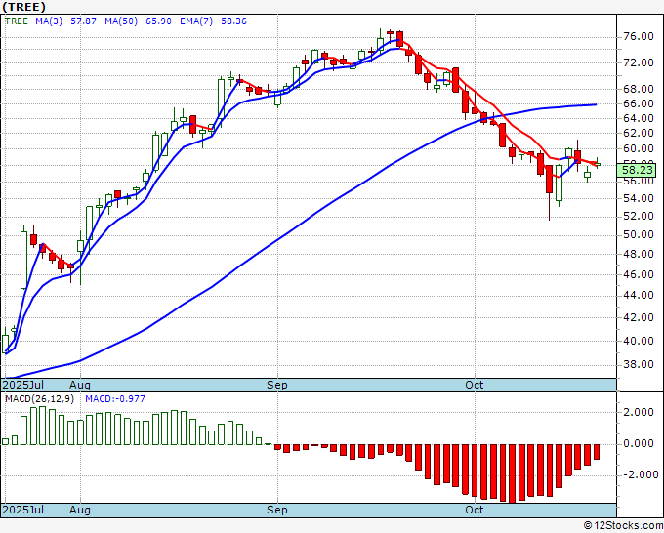Click Aug on the price chart axis
Screen dimensions: 664x533
(x=80, y=385)
